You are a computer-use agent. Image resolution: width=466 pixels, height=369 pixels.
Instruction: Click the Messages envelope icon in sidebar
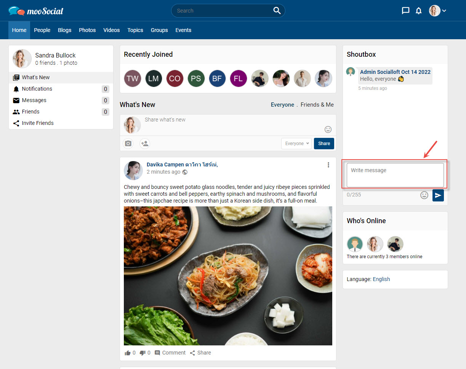point(16,101)
